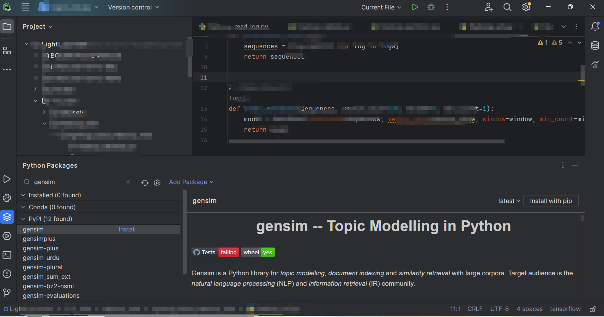The height and width of the screenshot is (317, 604).
Task: Refresh the package list
Action: [x=145, y=182]
